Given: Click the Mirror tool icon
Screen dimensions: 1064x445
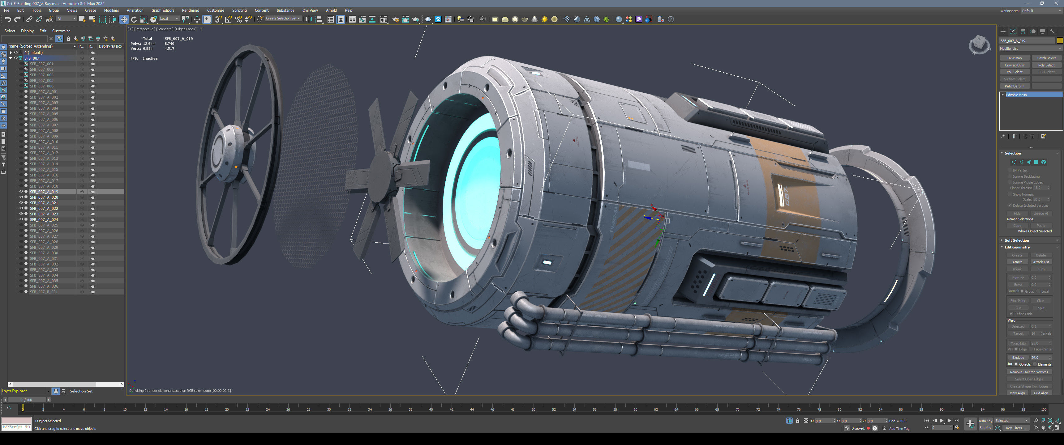Looking at the screenshot, I should [x=309, y=19].
